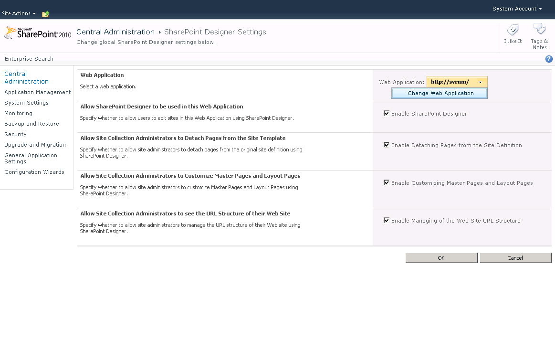
Task: Click the Central Administration breadcrumb link
Action: click(115, 32)
